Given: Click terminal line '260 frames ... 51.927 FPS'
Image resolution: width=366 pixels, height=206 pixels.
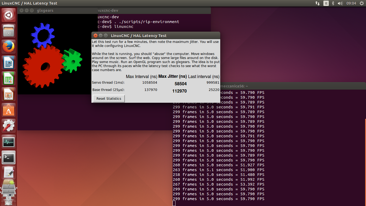Looking at the screenshot, I should (x=219, y=165).
